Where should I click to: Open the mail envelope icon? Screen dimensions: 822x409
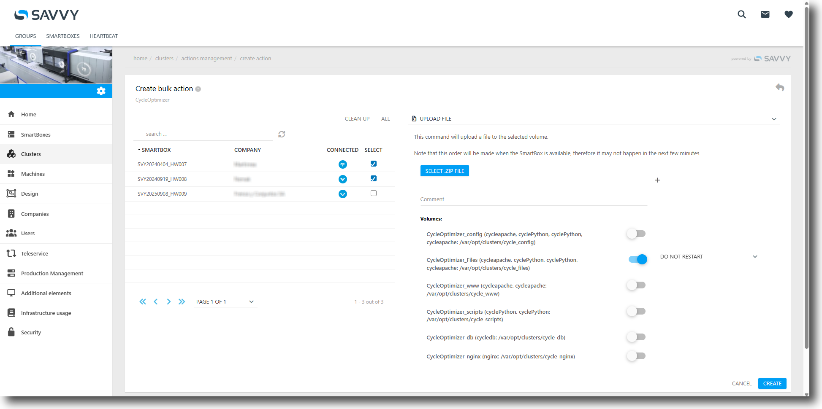pos(765,14)
